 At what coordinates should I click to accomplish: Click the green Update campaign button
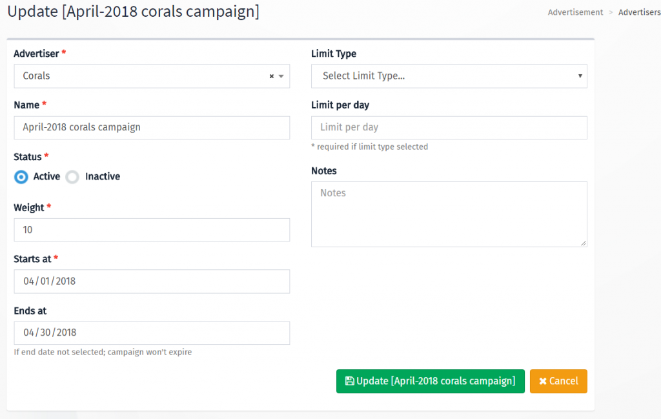coord(430,381)
